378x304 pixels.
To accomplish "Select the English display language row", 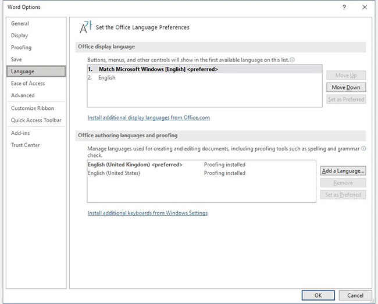I will (205, 77).
